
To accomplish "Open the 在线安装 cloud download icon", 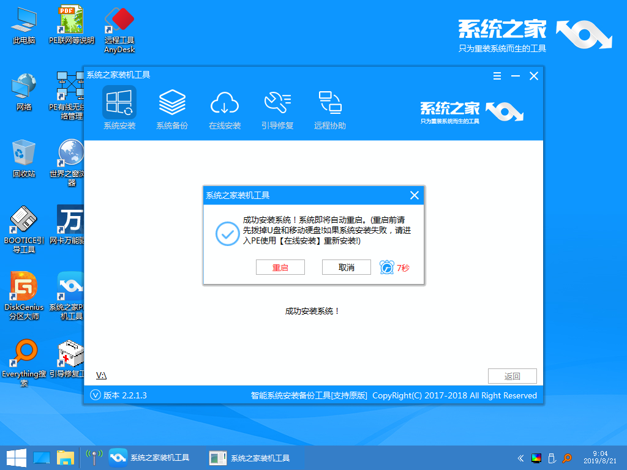I will click(x=224, y=103).
